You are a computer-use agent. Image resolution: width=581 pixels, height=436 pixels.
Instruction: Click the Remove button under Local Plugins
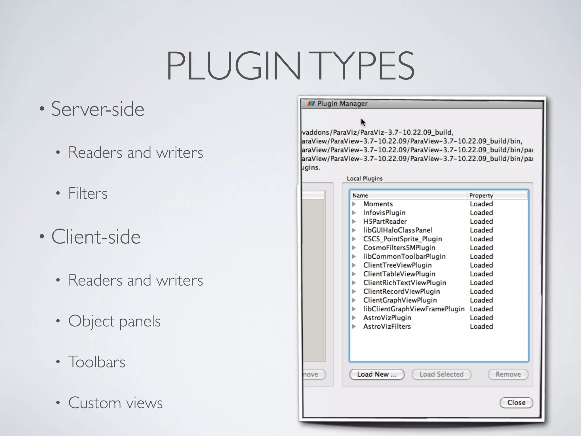(x=508, y=374)
